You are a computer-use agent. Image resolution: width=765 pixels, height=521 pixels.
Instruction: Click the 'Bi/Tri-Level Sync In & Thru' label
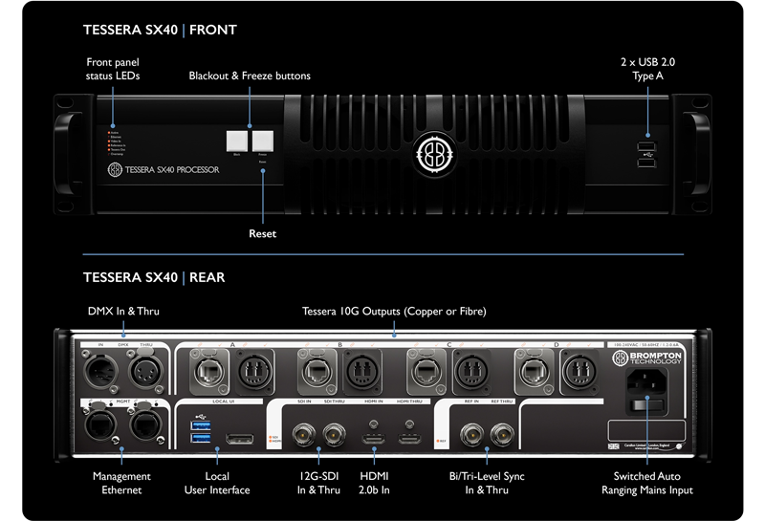[487, 483]
